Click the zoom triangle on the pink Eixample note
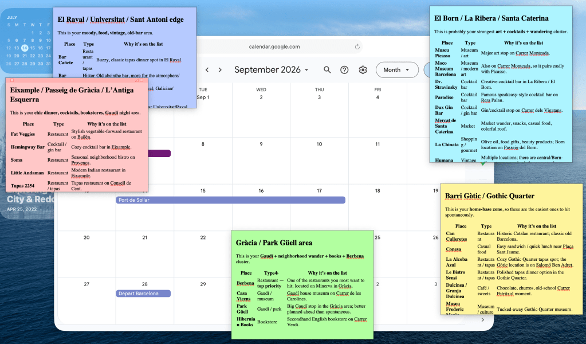586x344 pixels. 137,80
